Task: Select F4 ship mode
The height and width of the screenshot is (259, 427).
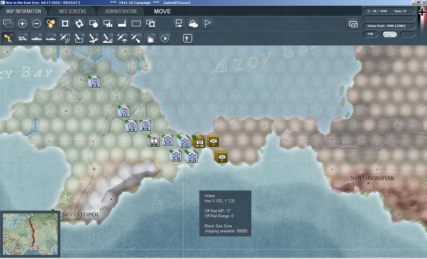Action: tap(51, 38)
